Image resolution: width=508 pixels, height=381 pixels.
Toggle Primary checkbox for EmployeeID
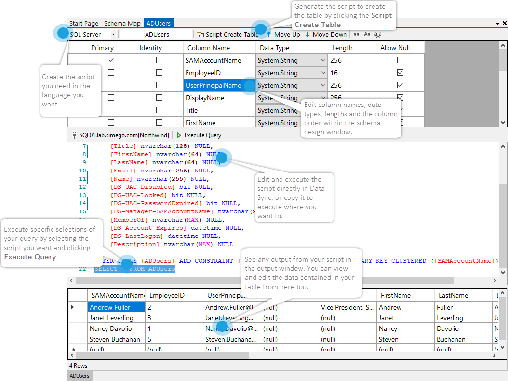[x=111, y=73]
